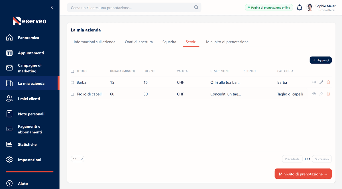Open the notifications bell
The width and height of the screenshot is (342, 189).
point(300,8)
